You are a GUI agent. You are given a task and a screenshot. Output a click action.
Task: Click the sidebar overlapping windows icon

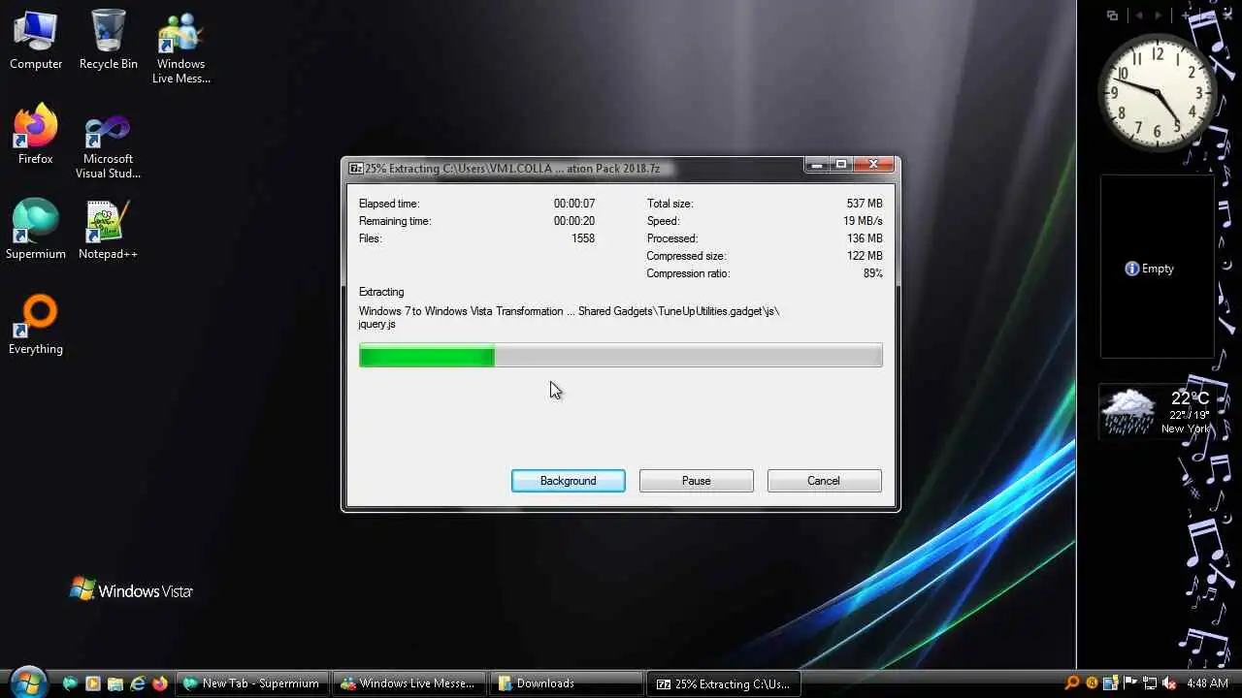(1113, 16)
